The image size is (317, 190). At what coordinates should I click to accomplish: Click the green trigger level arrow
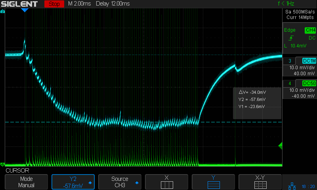[280, 146]
